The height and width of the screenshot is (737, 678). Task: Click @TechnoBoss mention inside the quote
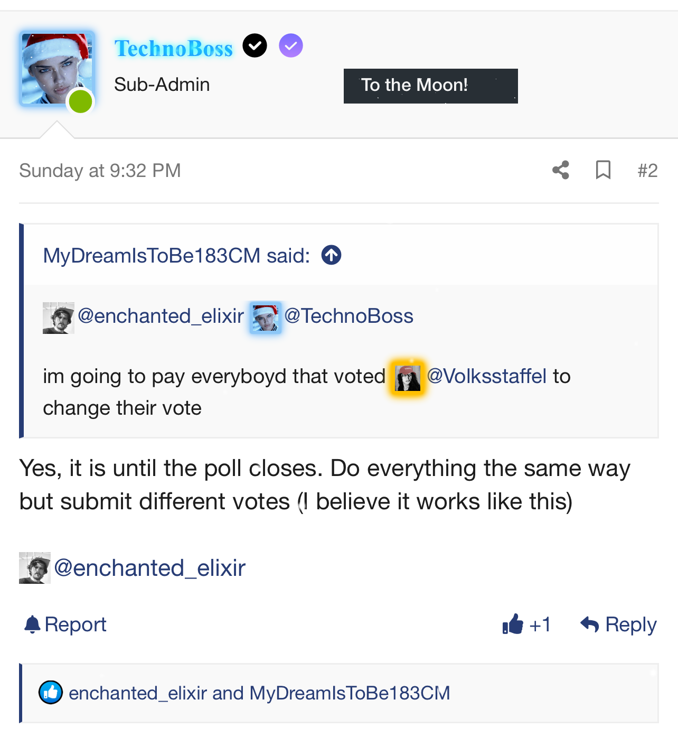349,316
